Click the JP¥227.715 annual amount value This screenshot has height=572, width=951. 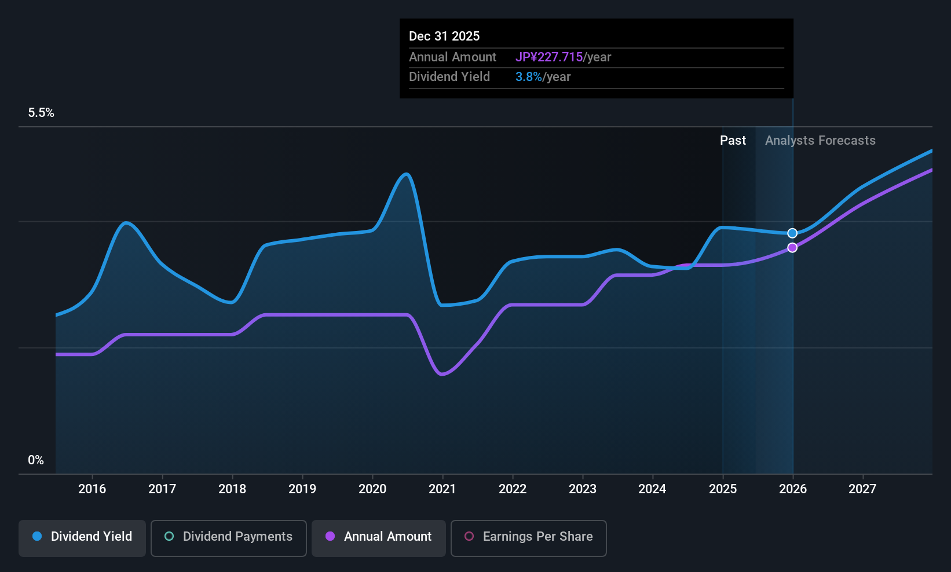[x=549, y=57]
